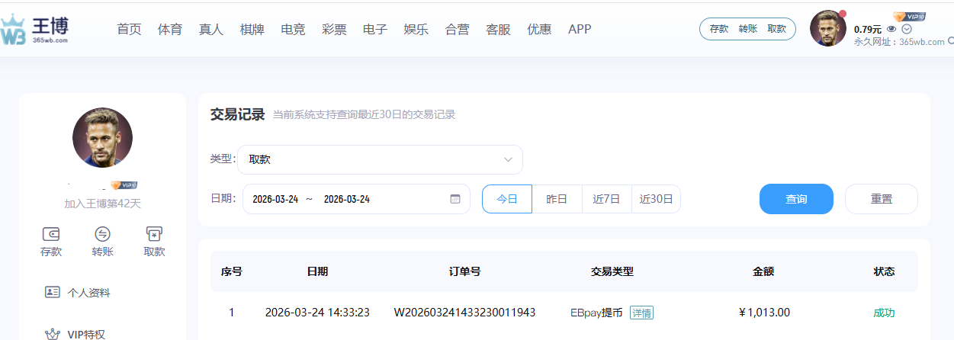
Task: Click the 转账 transfer icon in sidebar
Action: point(102,234)
